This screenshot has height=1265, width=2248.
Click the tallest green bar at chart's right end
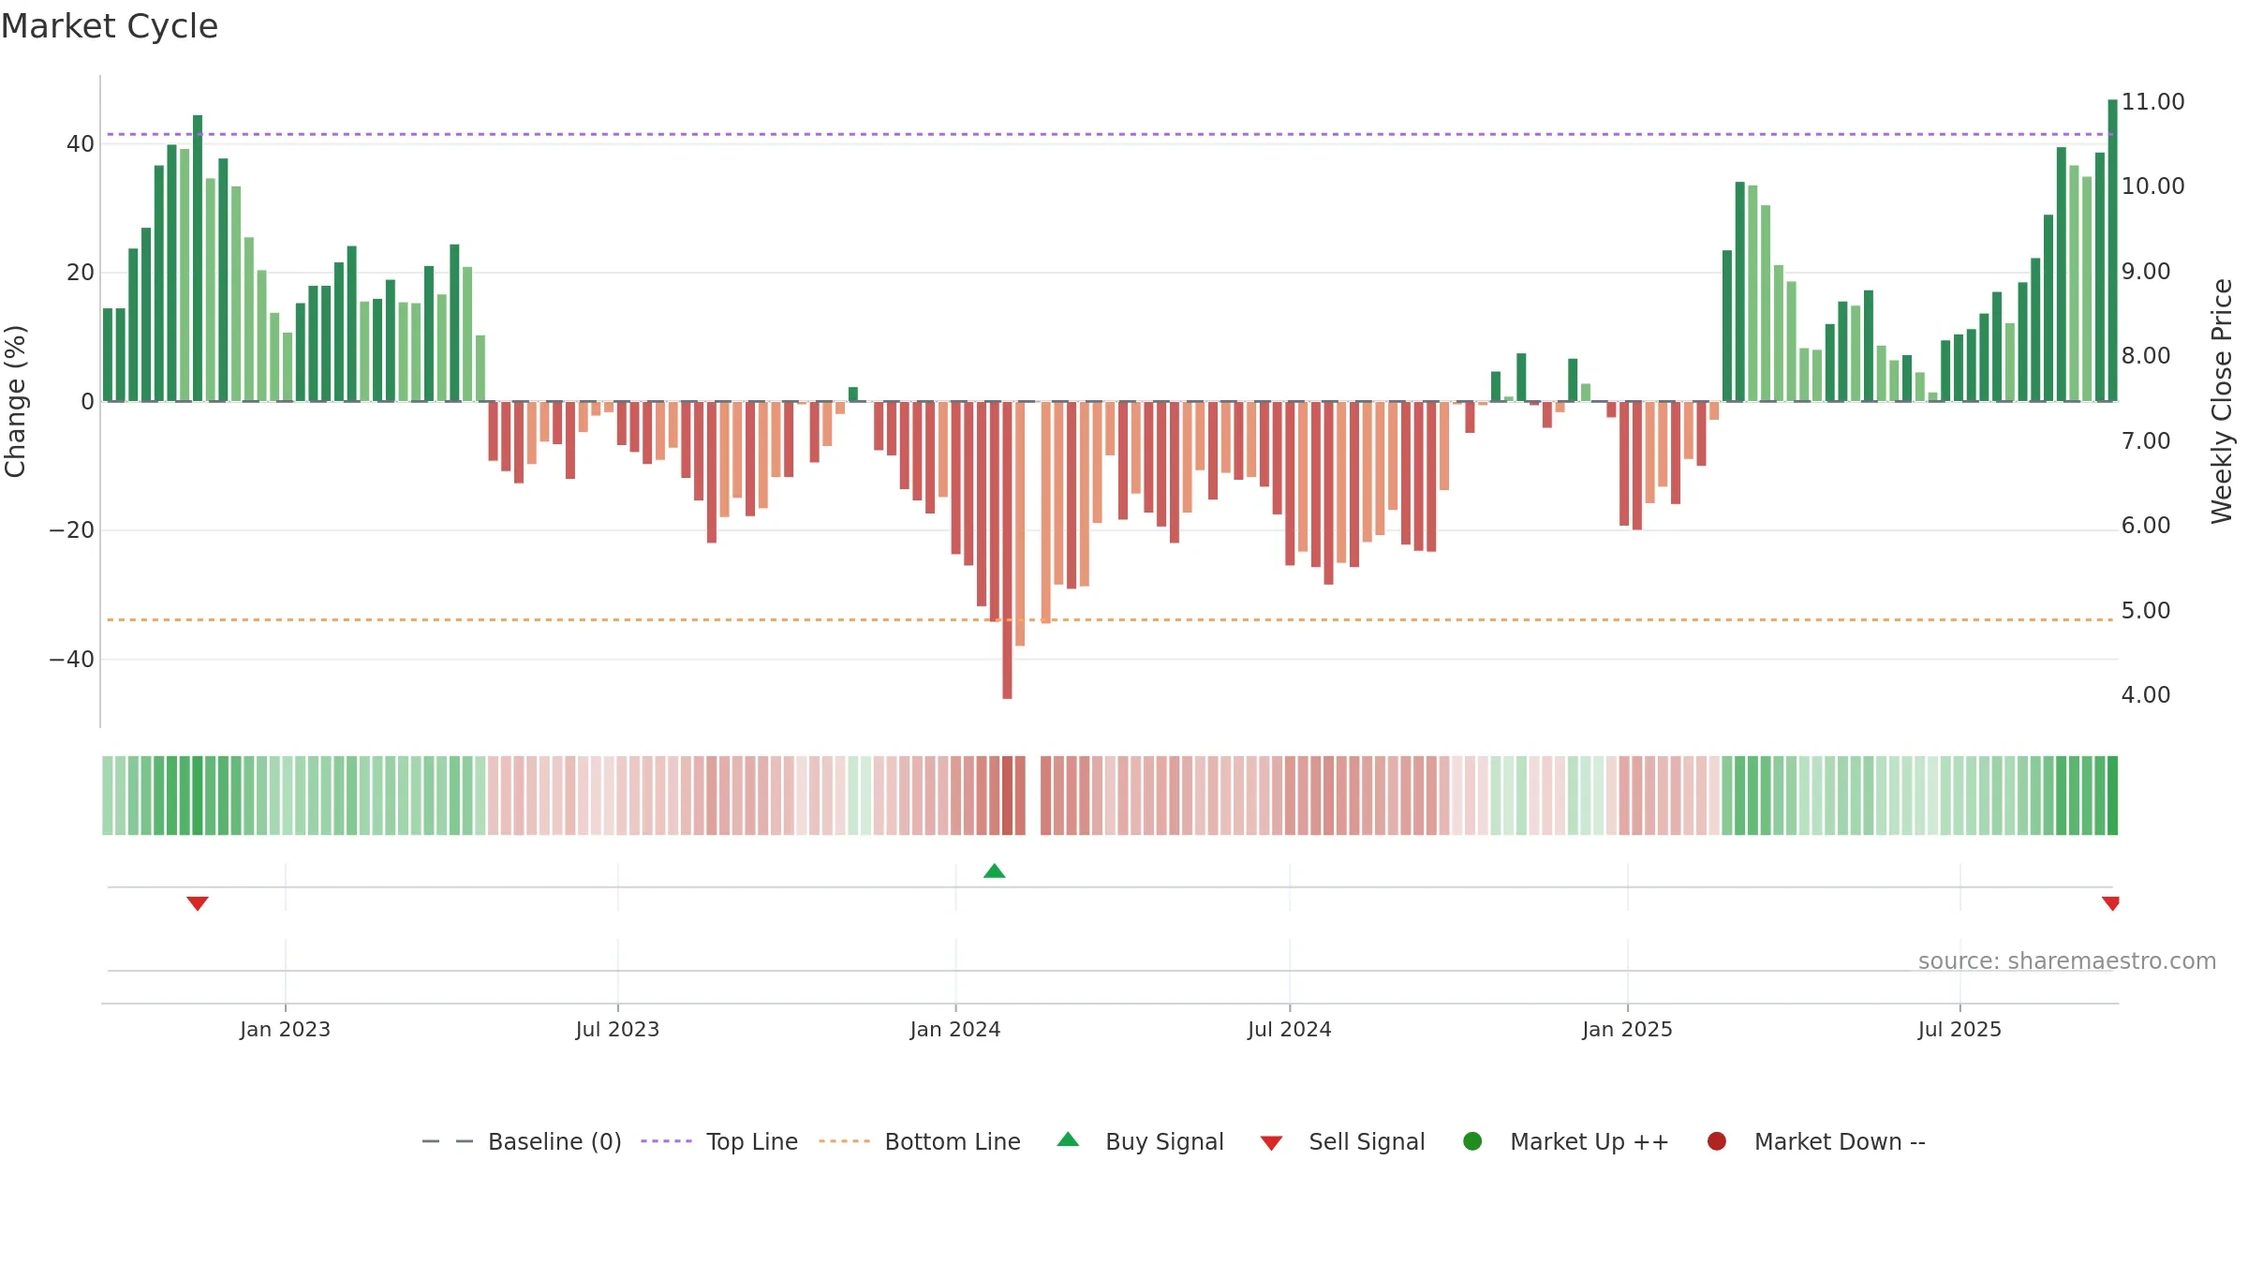tap(2112, 250)
